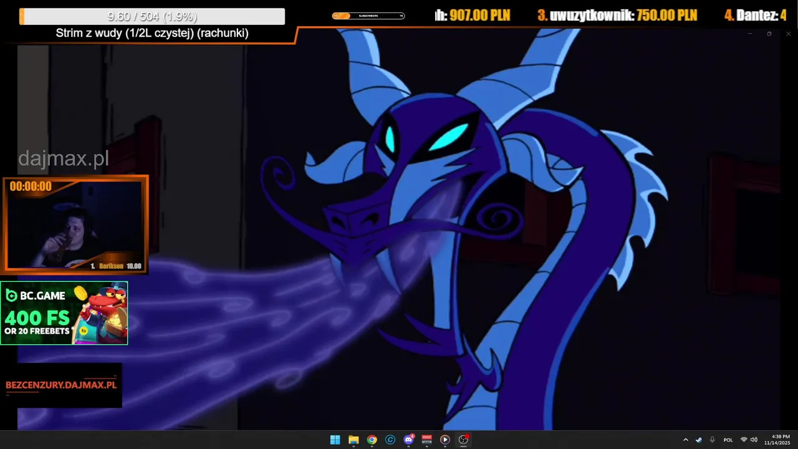Click the dragon's glowing cyan eye
This screenshot has width=798, height=449.
click(449, 137)
